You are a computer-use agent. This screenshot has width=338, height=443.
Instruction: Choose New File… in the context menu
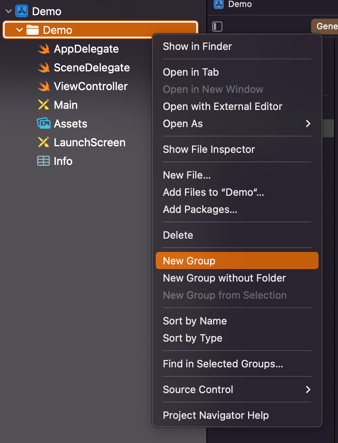pos(187,175)
